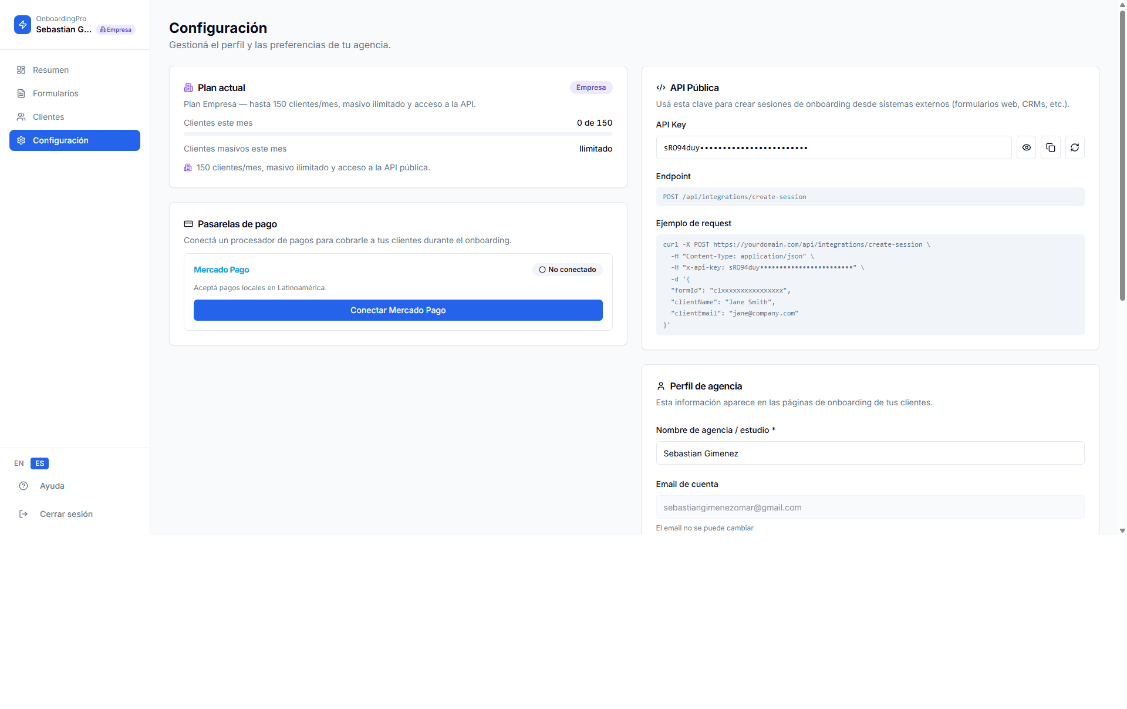Regenerate the API Key with refresh icon

click(x=1075, y=147)
